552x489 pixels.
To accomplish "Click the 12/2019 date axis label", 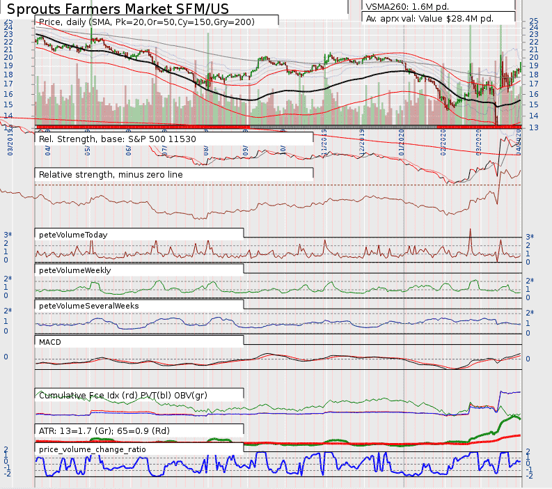I will click(361, 142).
